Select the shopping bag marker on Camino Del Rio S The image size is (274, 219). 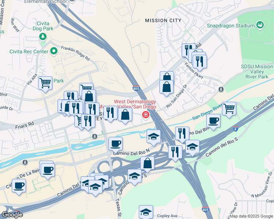click(147, 163)
